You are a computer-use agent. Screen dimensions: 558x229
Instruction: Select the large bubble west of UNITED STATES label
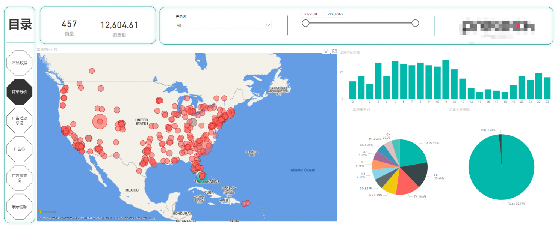(x=100, y=121)
